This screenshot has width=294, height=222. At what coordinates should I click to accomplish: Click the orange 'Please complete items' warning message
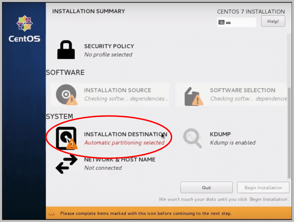[146, 213]
